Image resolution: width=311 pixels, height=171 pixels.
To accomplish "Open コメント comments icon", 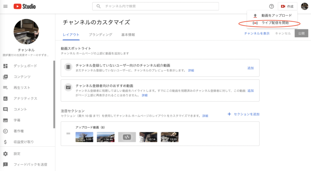I will (5, 109).
